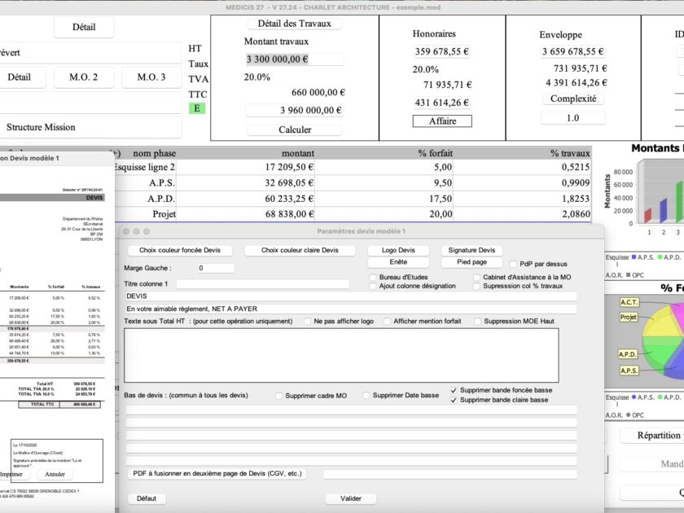Uncheck Supprimer bande foncée basse
The image size is (684, 513).
[454, 390]
